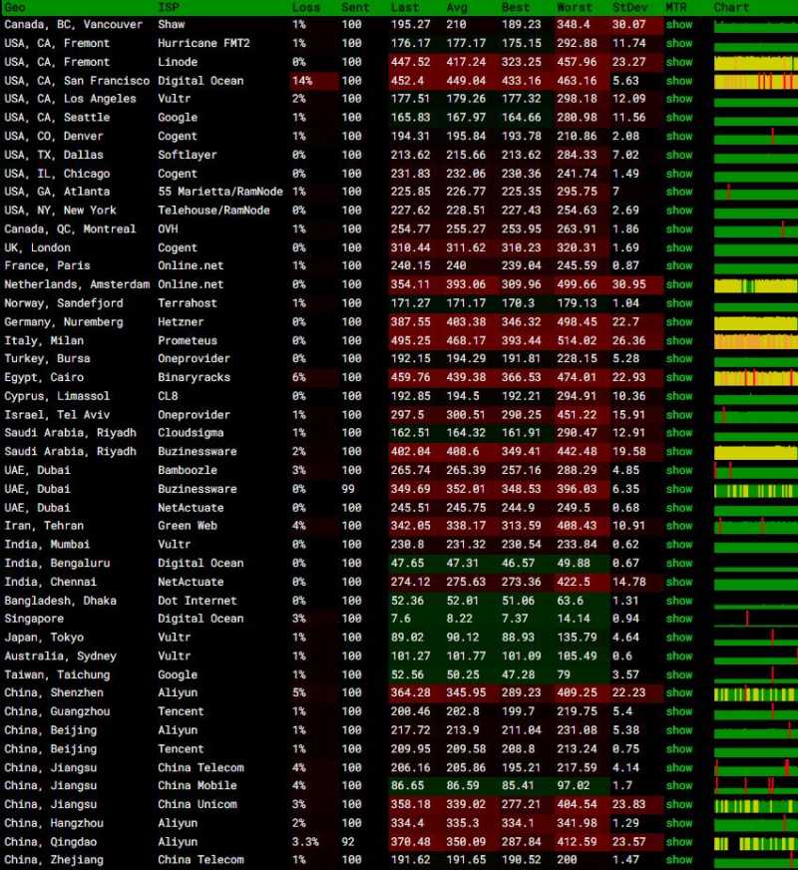Click the Geo column header
Image resolution: width=798 pixels, height=870 pixels.
[x=15, y=7]
